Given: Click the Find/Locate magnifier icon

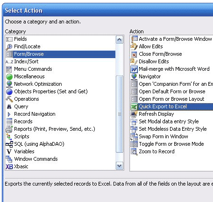Looking at the screenshot, I should pyautogui.click(x=9, y=47).
